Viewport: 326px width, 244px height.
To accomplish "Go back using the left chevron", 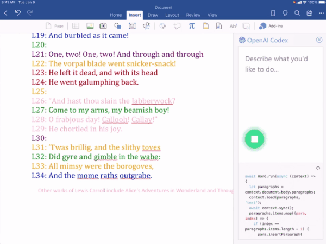I will click(6, 13).
